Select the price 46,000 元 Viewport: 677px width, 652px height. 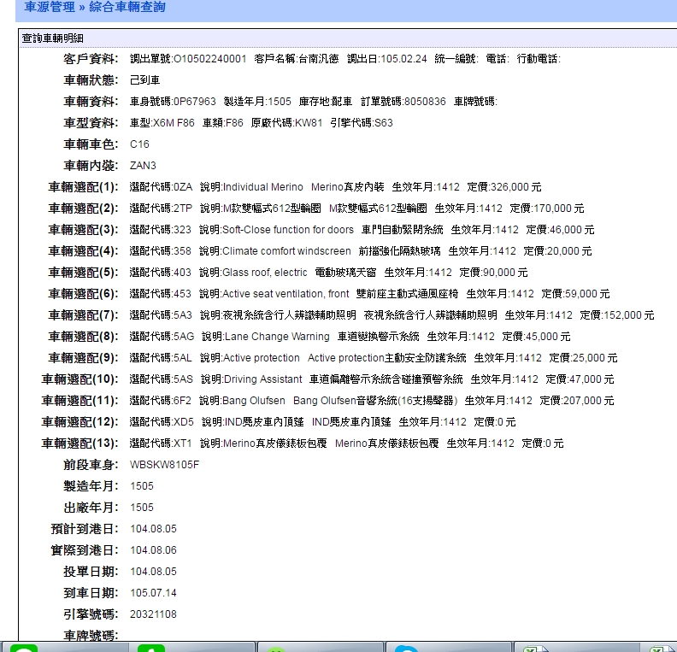[572, 230]
